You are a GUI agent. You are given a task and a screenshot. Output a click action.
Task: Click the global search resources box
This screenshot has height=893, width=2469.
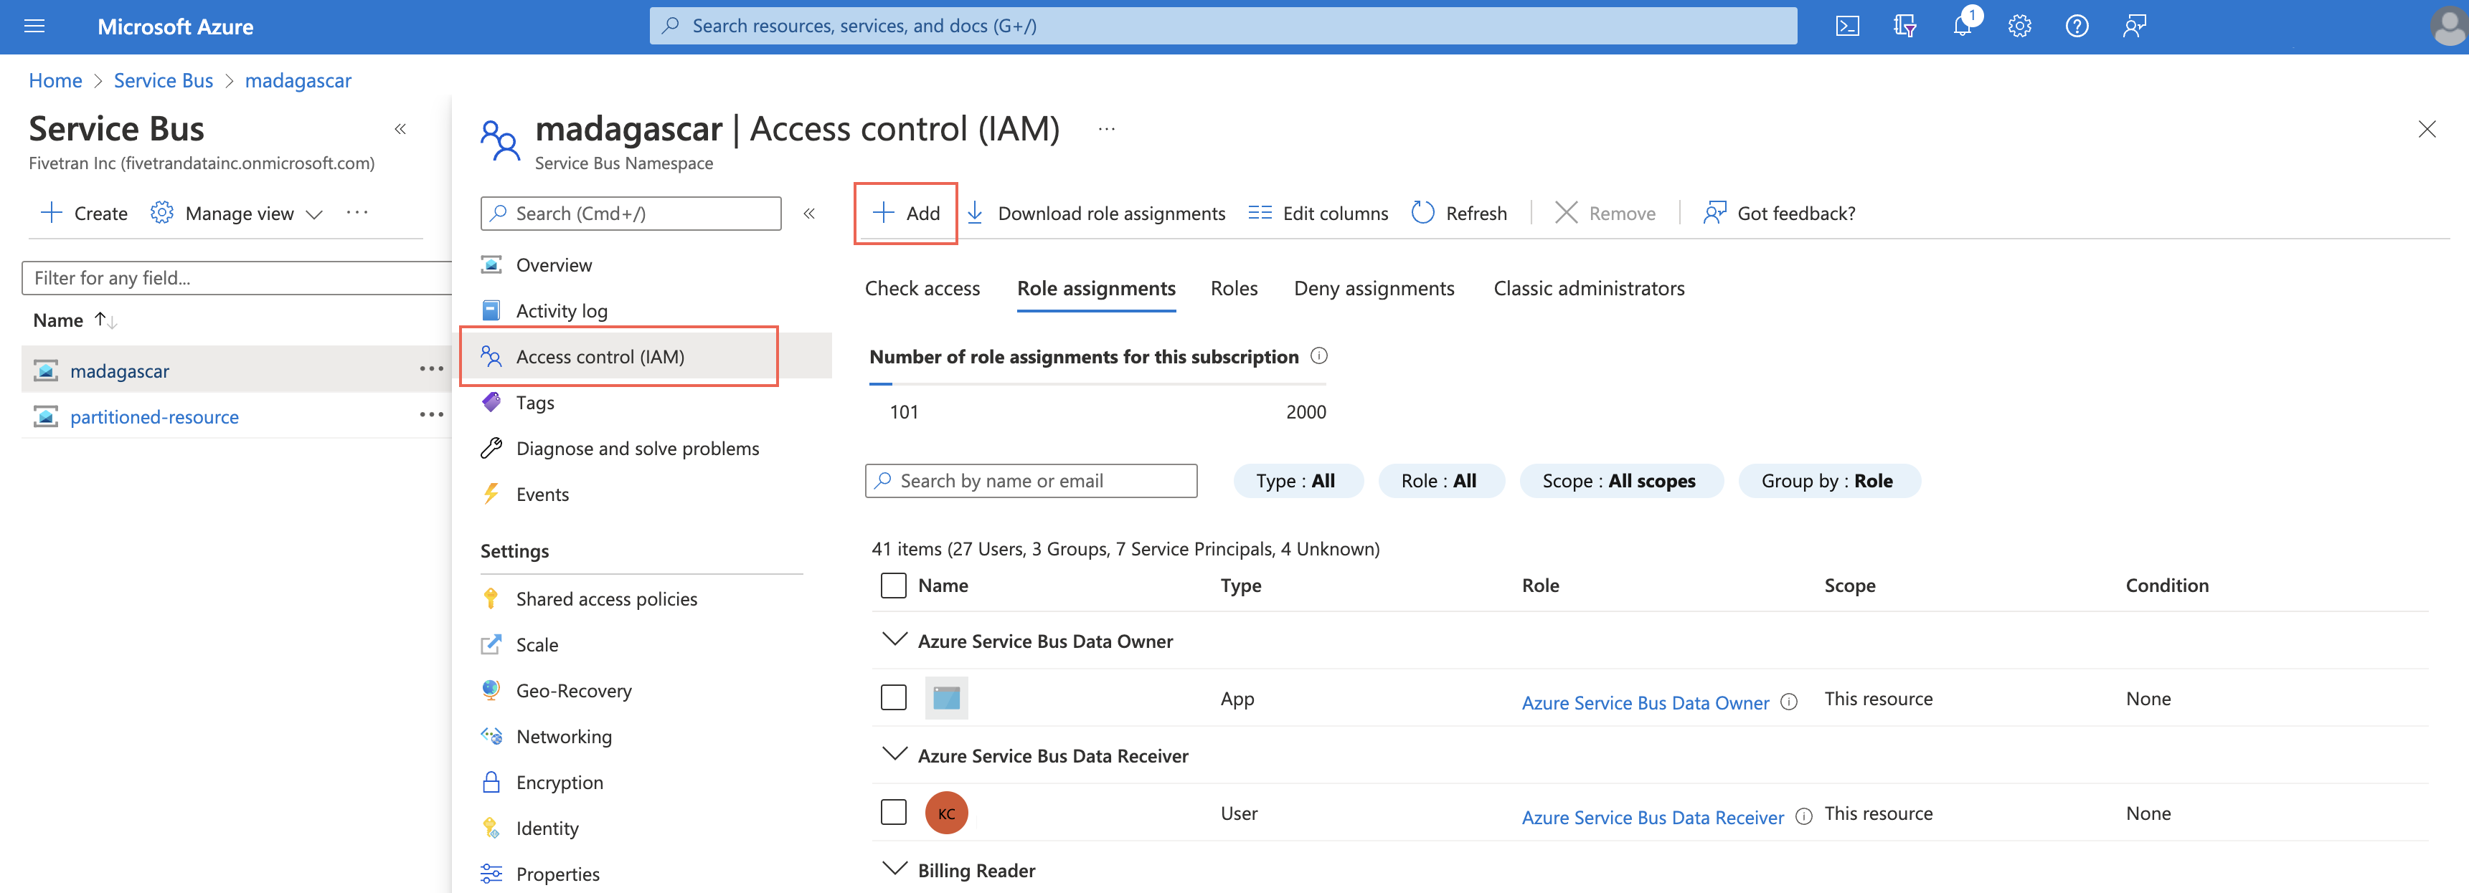pos(1223,26)
